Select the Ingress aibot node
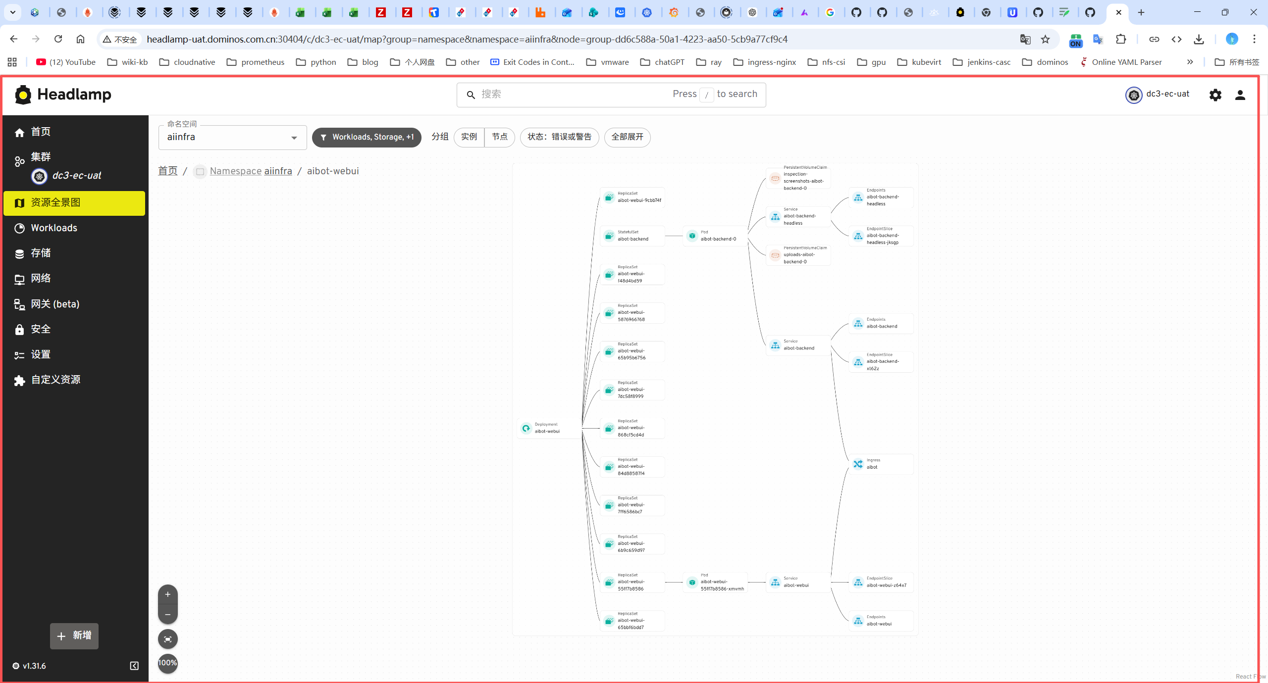This screenshot has width=1268, height=683. (x=881, y=464)
